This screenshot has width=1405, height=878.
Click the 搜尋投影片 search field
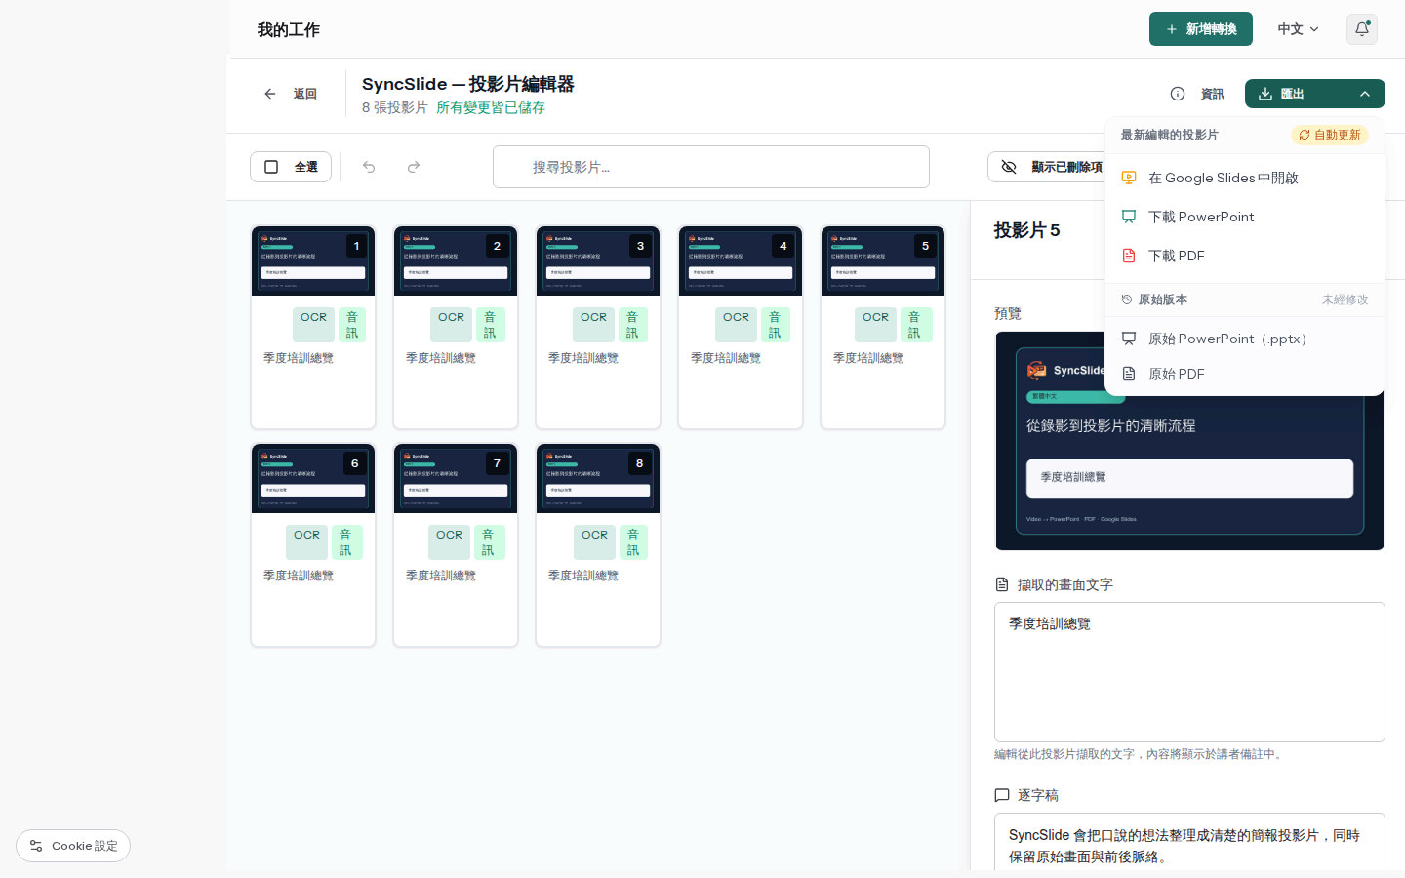(711, 167)
